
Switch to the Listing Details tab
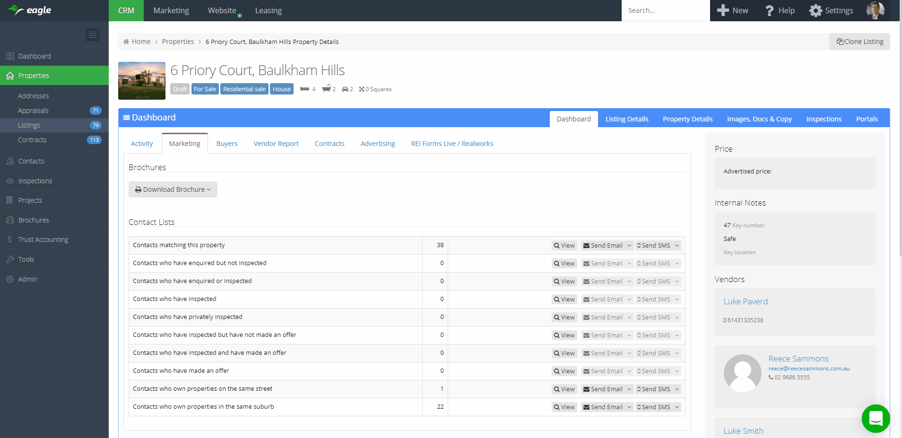(x=627, y=119)
